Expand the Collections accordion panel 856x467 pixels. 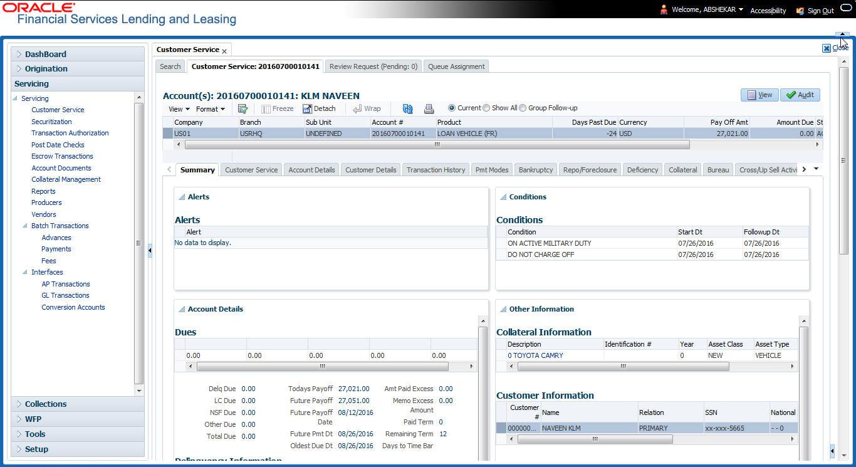[78, 404]
